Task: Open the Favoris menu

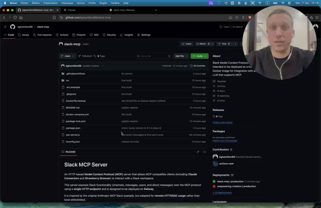Action: click(81, 3)
